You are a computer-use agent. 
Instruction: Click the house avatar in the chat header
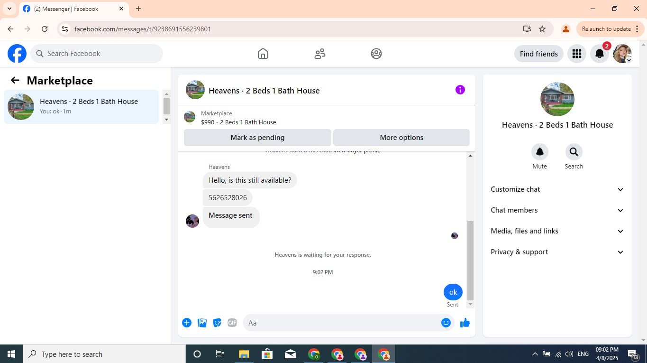[195, 90]
